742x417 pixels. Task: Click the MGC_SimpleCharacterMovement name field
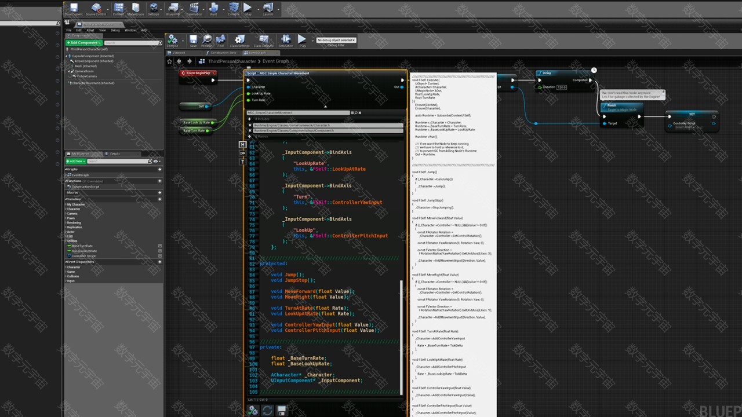point(299,113)
